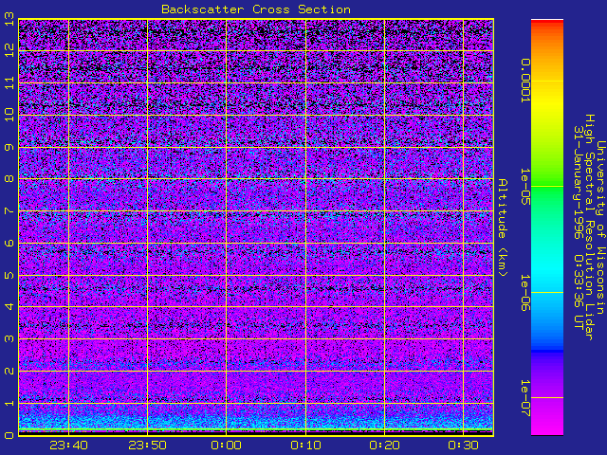Click the altitude label 3
Viewport: 607px width, 455px height.
(x=9, y=339)
